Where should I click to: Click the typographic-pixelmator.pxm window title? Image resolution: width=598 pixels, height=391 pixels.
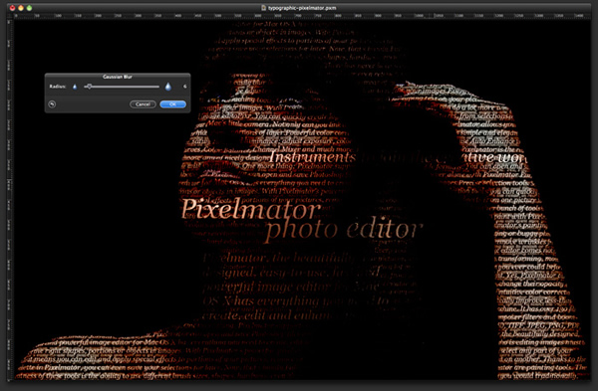click(x=302, y=8)
